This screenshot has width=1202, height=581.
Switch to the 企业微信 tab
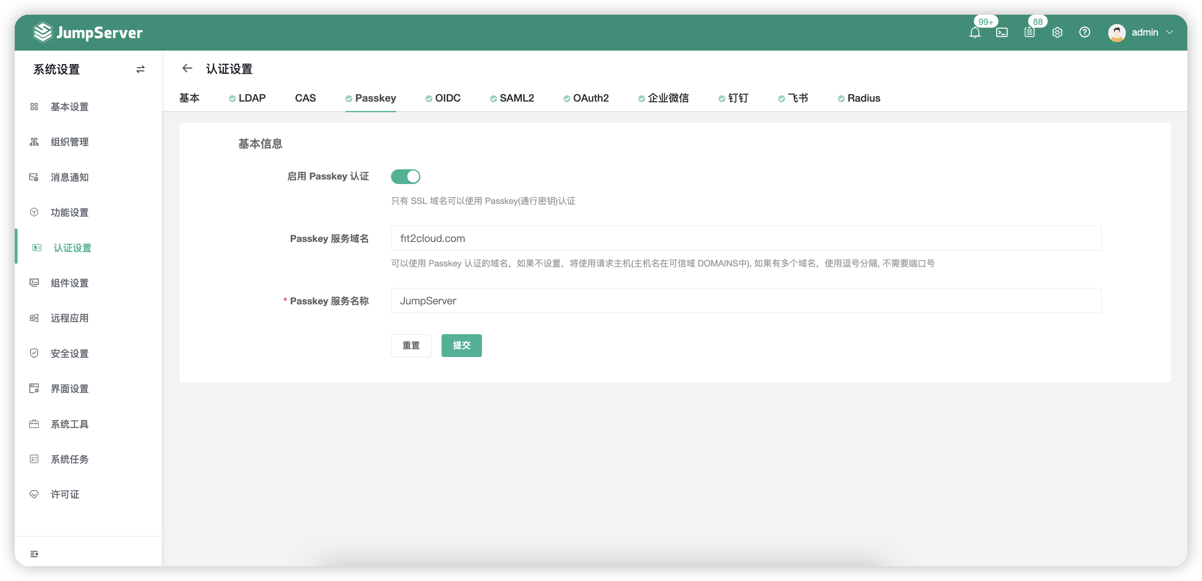tap(663, 98)
